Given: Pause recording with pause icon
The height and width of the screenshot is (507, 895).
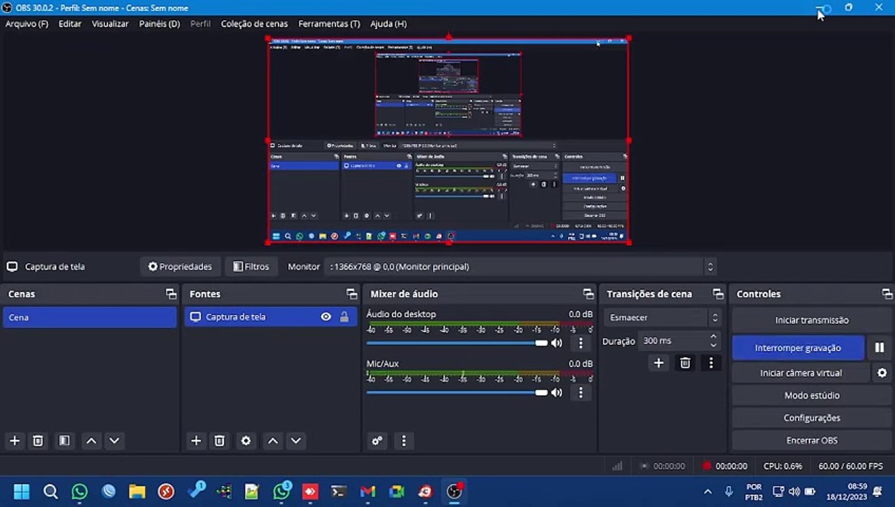Looking at the screenshot, I should click(880, 348).
